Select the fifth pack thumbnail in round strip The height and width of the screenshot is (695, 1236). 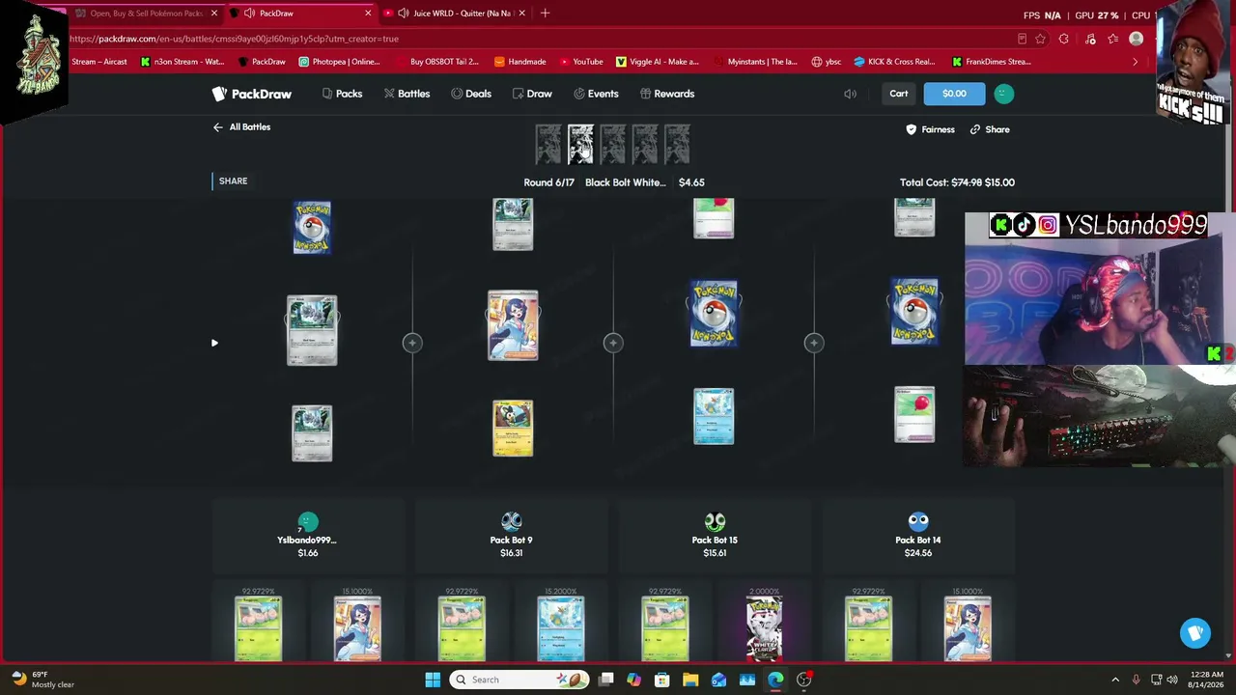point(677,144)
